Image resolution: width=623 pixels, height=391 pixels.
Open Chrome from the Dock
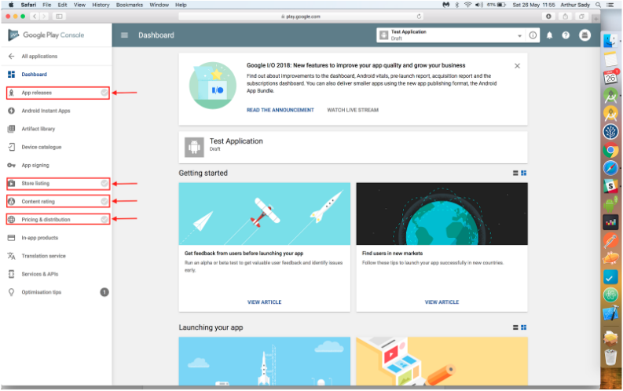point(610,151)
